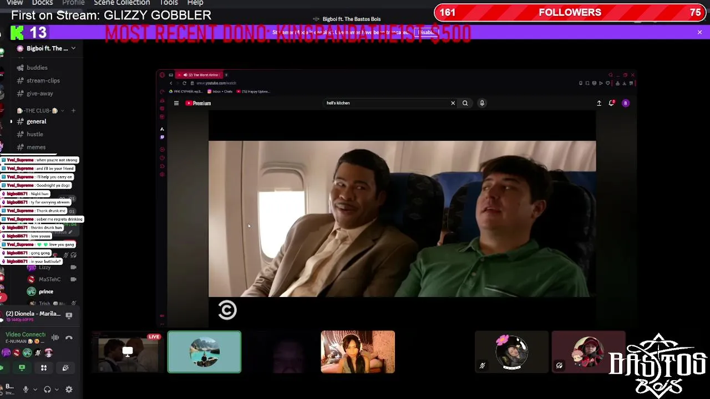The width and height of the screenshot is (710, 399).
Task: Open the View menu
Action: 14,3
